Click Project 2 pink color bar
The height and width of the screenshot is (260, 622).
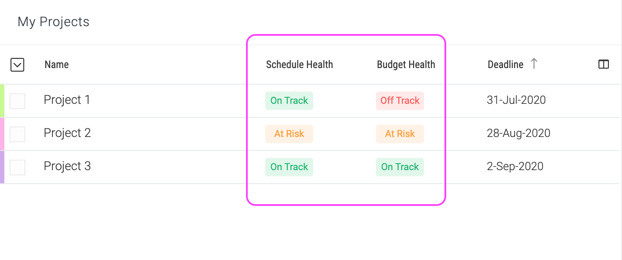coord(2,134)
